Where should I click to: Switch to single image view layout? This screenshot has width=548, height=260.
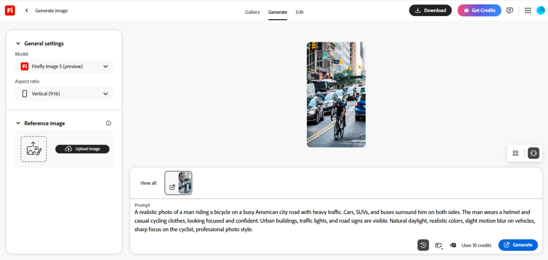[533, 153]
